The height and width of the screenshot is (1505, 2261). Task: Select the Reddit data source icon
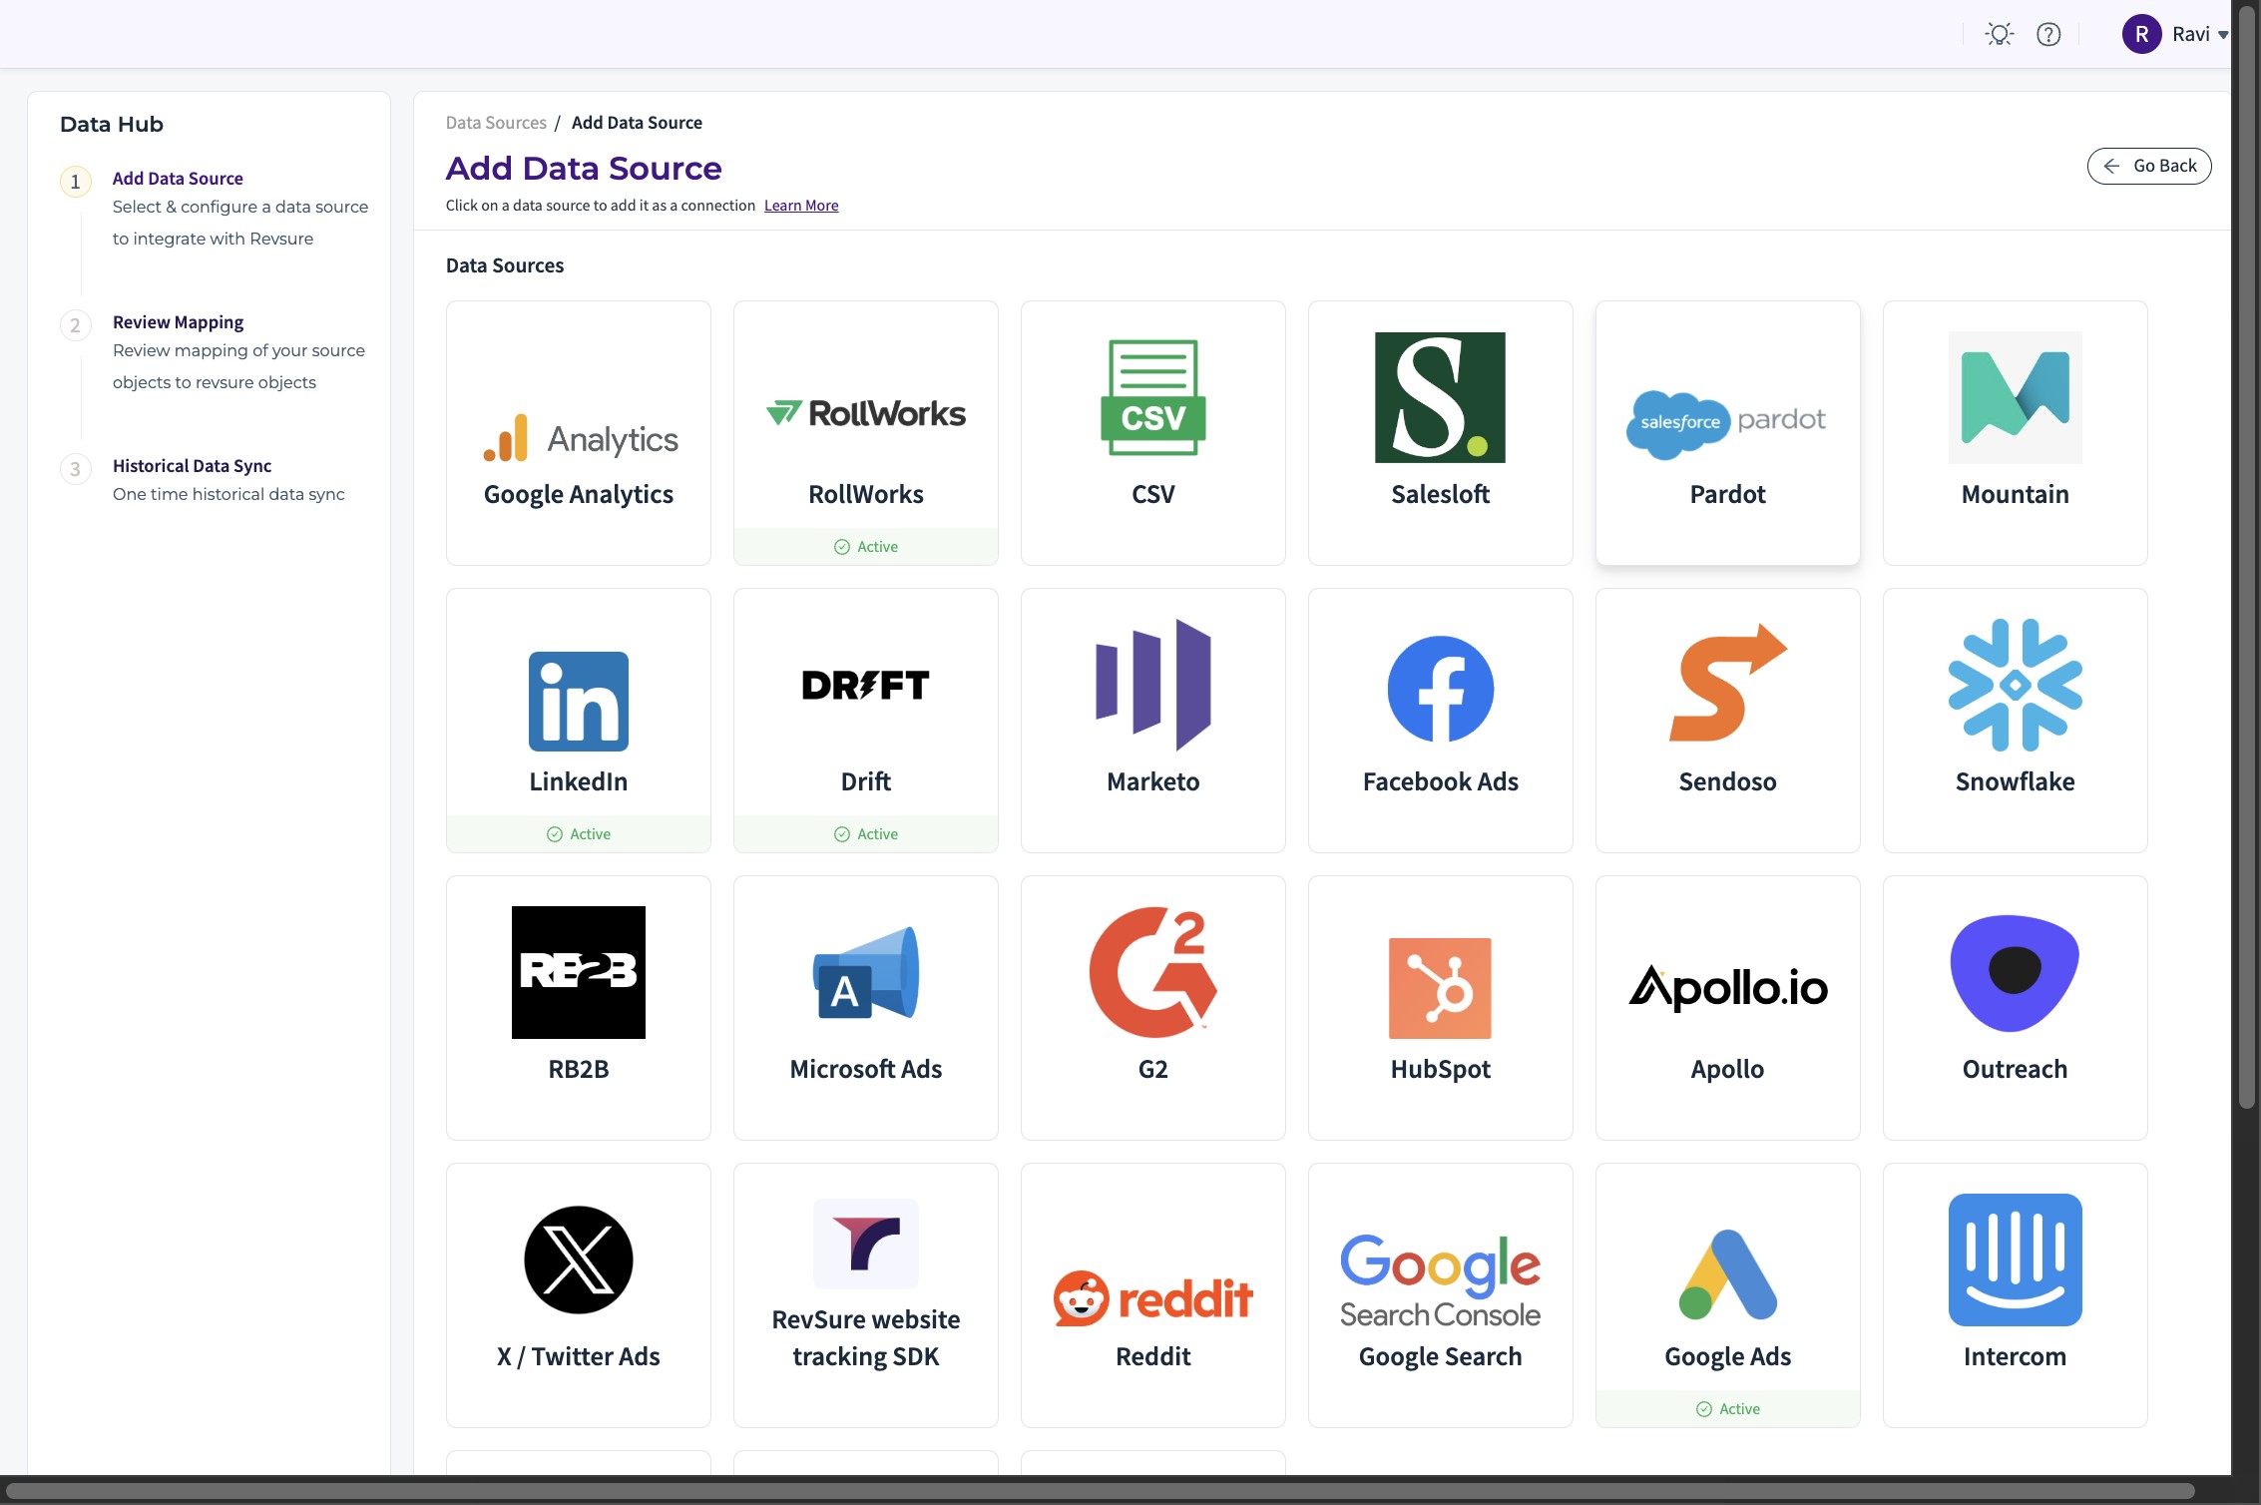(x=1152, y=1297)
